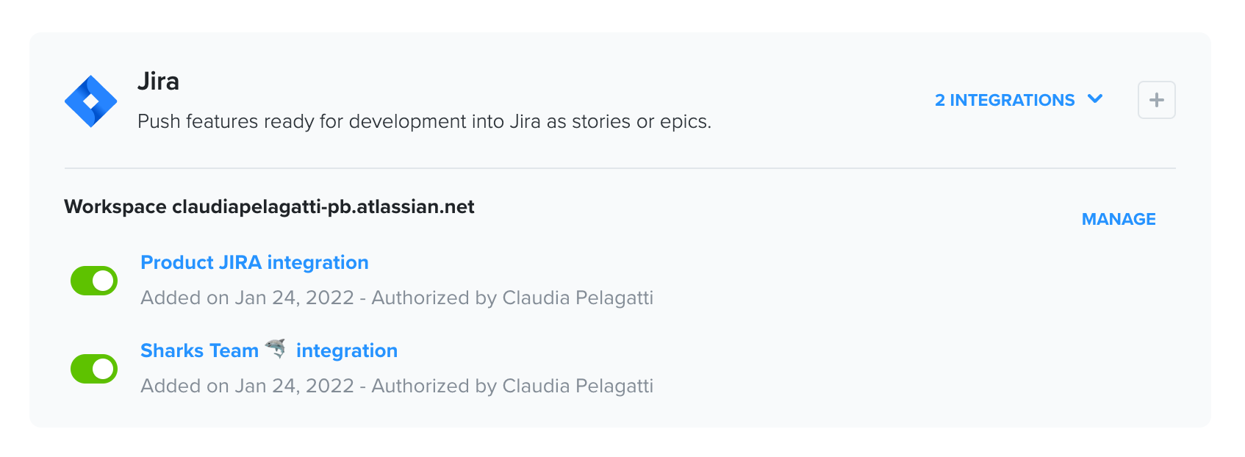The height and width of the screenshot is (457, 1245).
Task: Turn off the Sharks Team integration toggle
Action: click(x=94, y=369)
